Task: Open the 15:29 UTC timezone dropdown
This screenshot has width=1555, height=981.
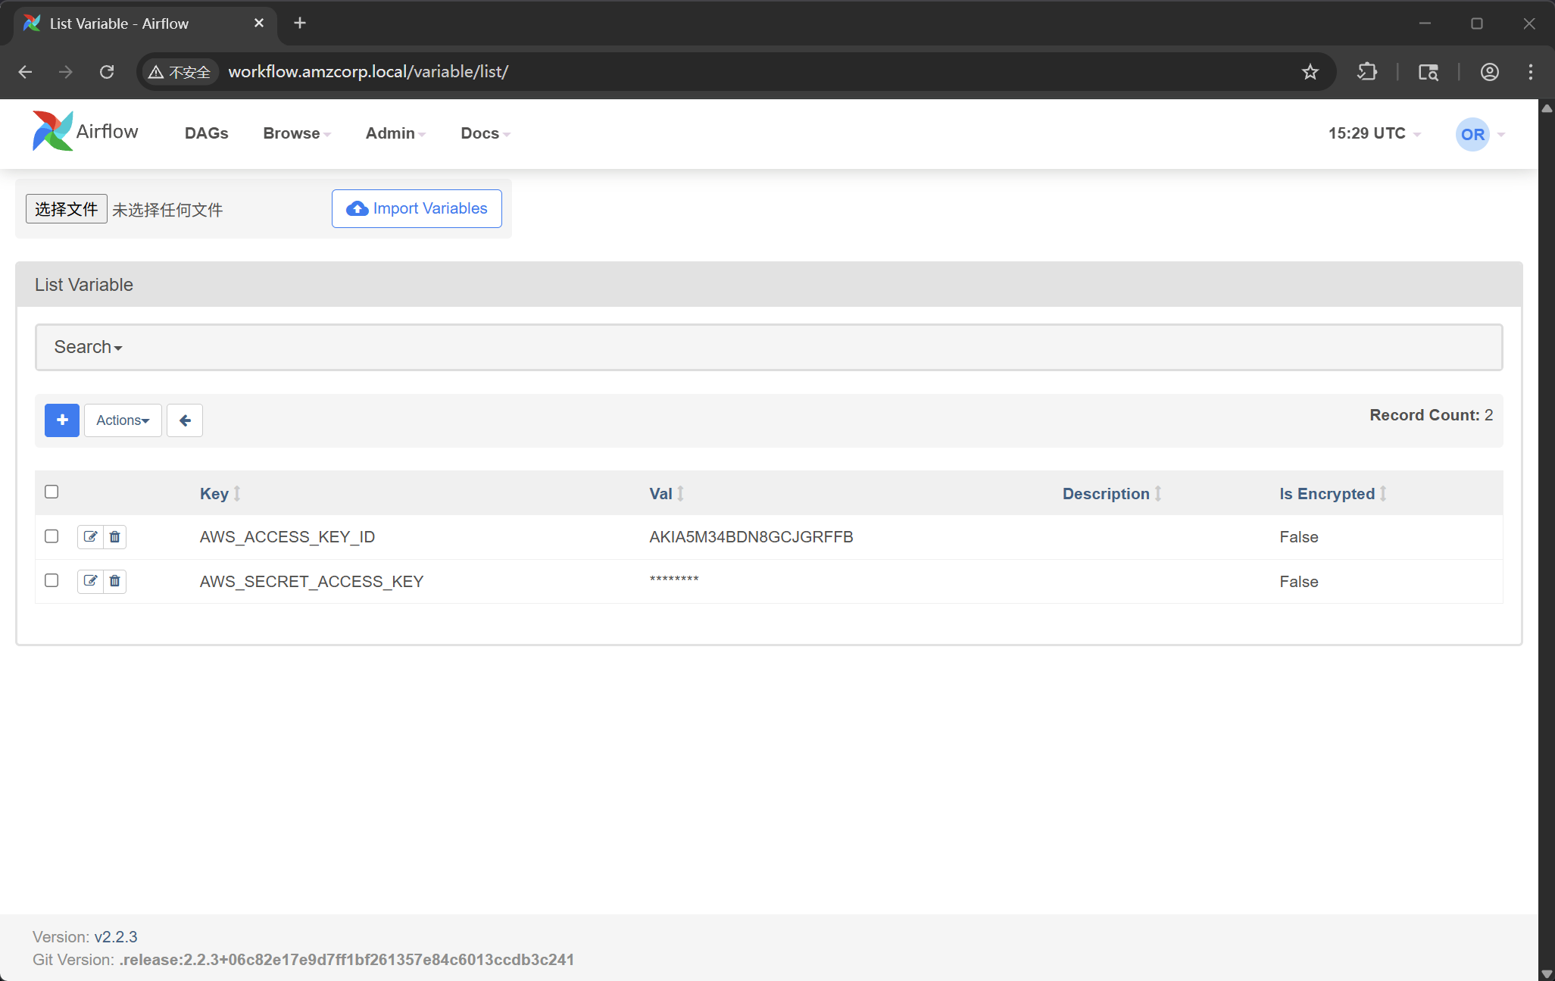Action: tap(1374, 133)
